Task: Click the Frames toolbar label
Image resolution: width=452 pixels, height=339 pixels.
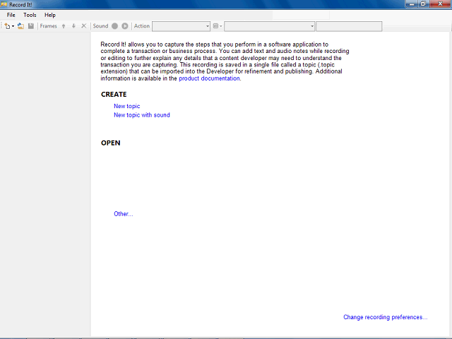Action: point(49,26)
